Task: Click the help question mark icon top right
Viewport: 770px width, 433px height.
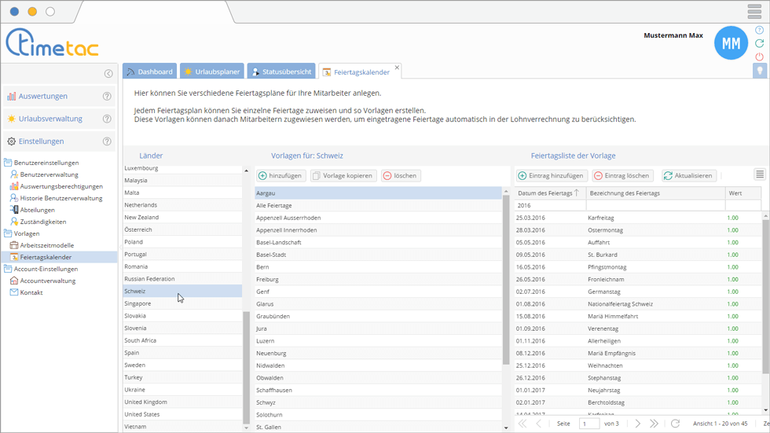Action: click(x=759, y=30)
